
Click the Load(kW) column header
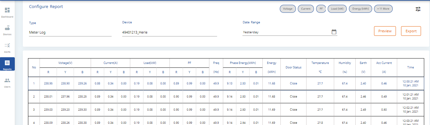(150, 63)
